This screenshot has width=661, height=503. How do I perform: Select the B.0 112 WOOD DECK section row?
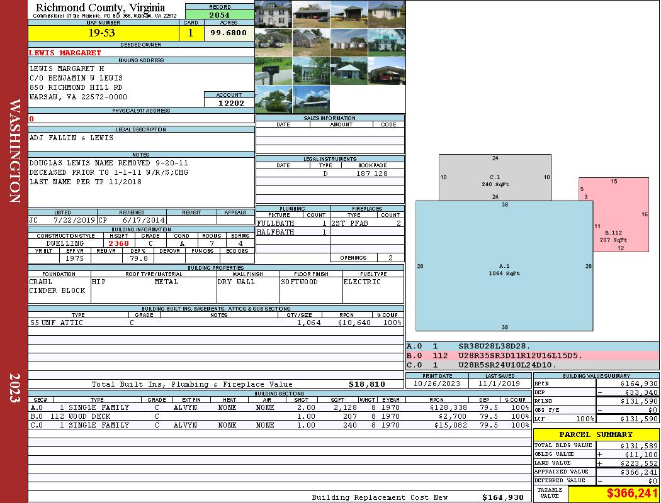[279, 416]
